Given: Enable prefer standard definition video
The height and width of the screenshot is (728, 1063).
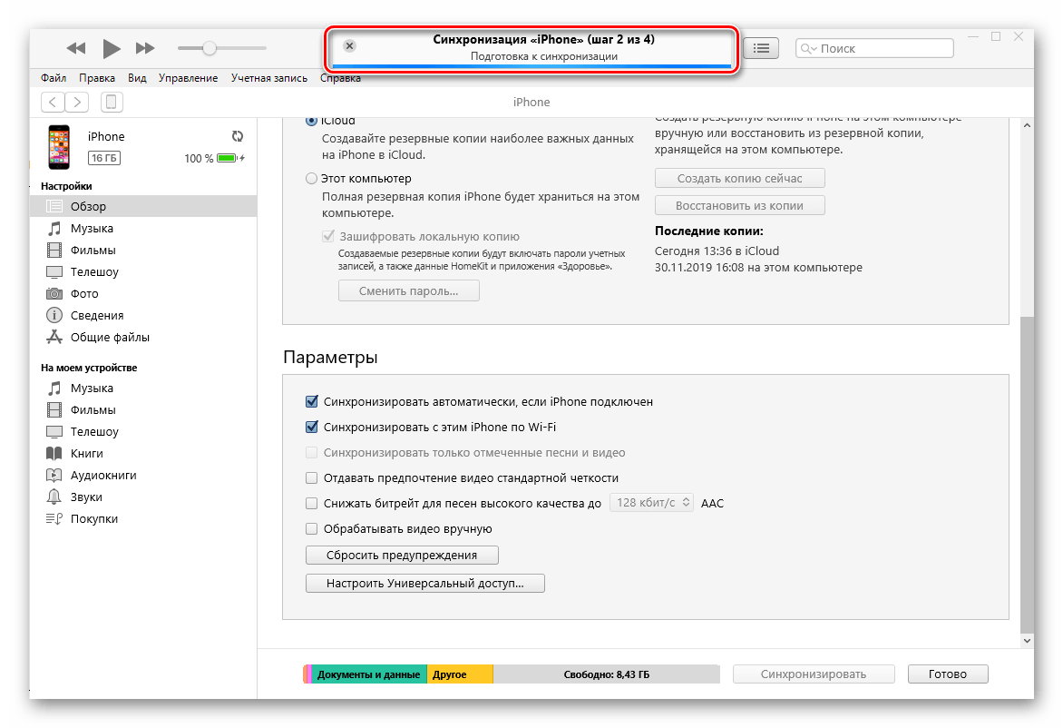Looking at the screenshot, I should click(x=312, y=477).
